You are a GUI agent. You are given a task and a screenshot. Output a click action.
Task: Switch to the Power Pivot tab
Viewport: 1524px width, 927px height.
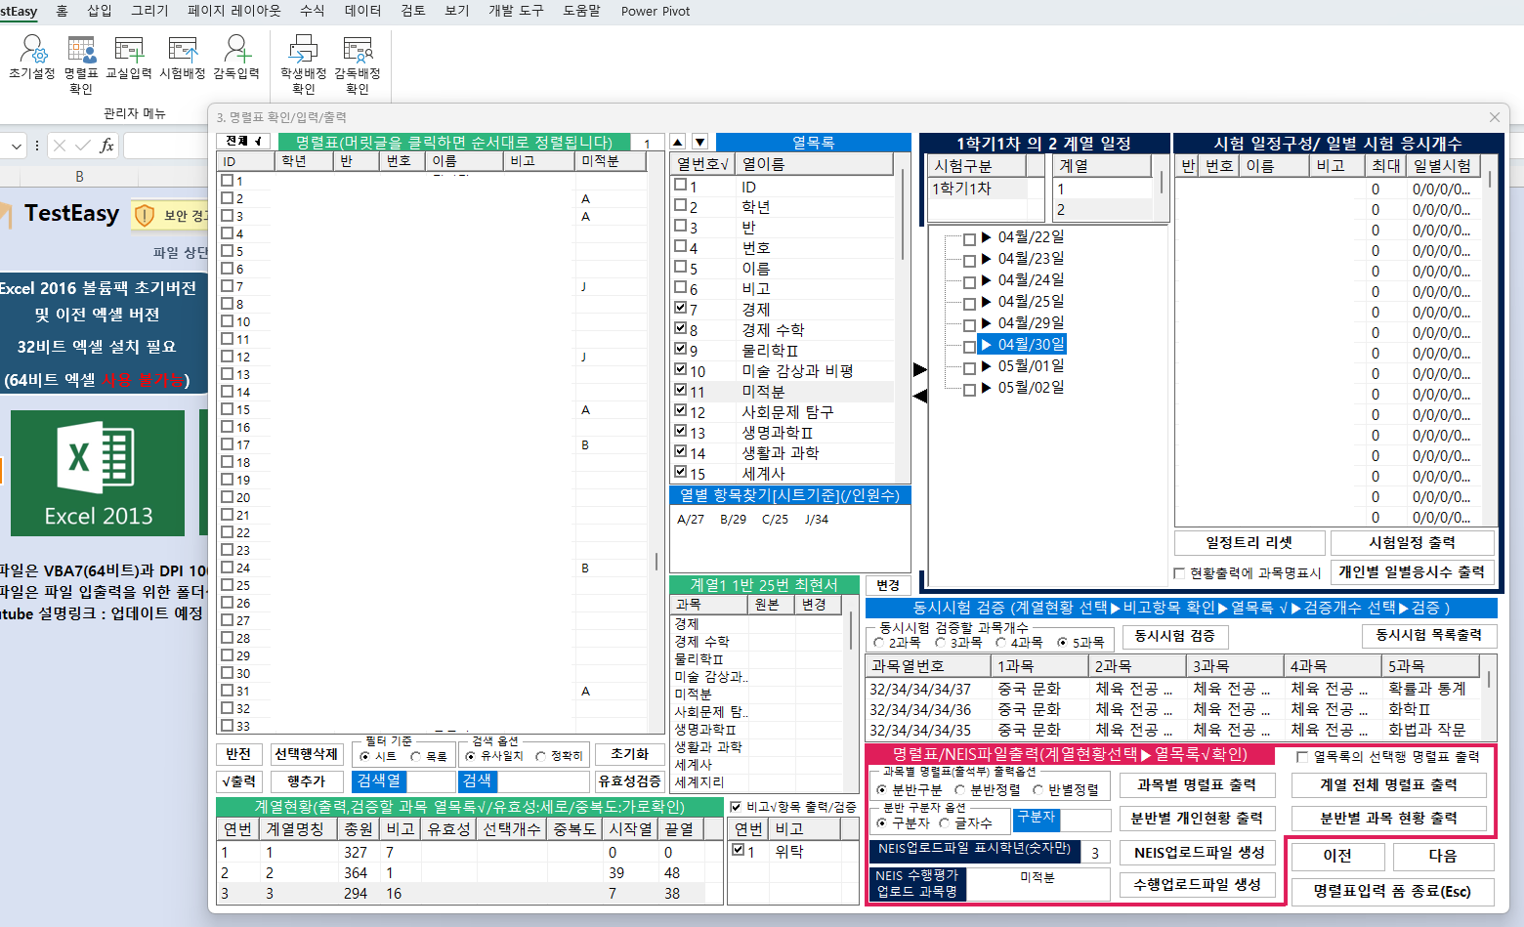tap(655, 11)
